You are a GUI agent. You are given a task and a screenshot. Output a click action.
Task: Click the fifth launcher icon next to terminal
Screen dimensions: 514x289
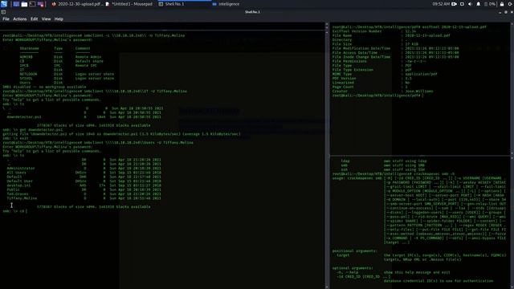(x=41, y=4)
